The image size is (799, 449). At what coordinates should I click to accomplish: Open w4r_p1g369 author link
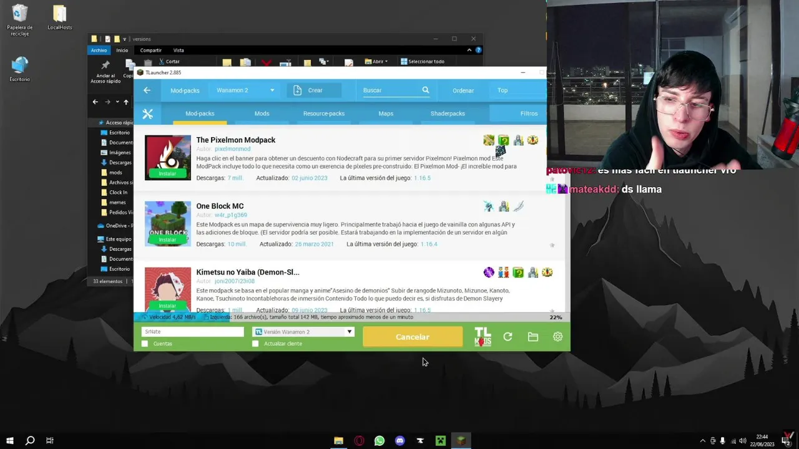(230, 215)
